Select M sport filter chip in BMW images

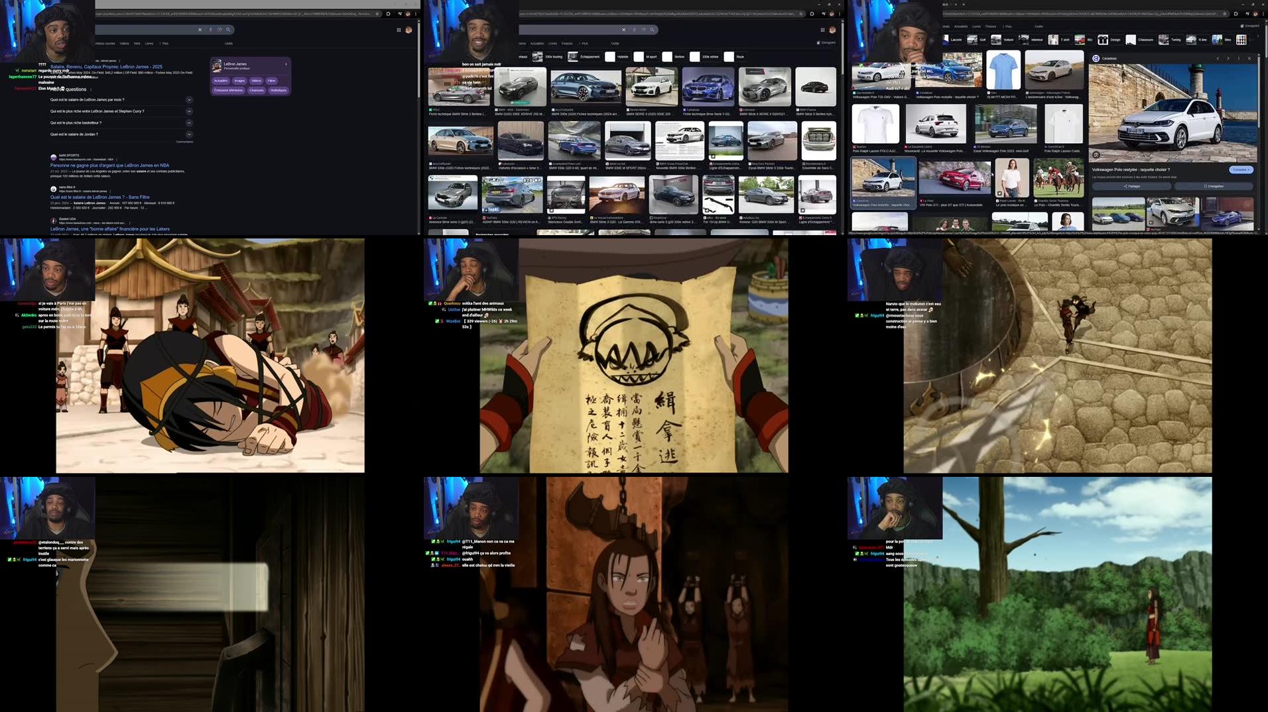point(646,57)
